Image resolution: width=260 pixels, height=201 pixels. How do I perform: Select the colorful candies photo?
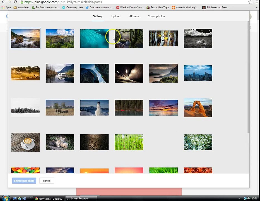25,171
